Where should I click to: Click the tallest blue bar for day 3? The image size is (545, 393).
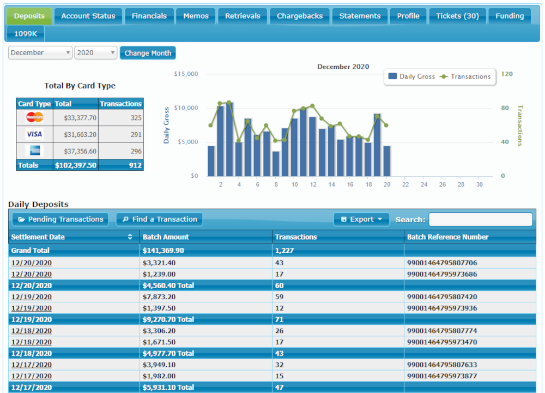point(229,139)
